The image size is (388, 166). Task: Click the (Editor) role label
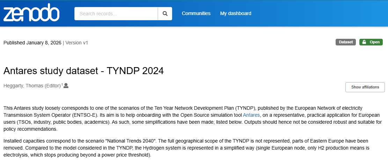[52, 86]
